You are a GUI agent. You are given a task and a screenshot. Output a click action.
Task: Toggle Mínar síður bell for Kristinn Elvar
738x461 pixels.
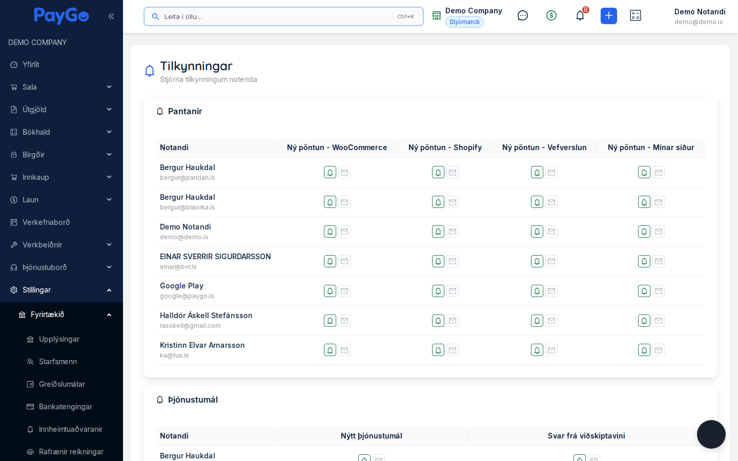pos(644,350)
